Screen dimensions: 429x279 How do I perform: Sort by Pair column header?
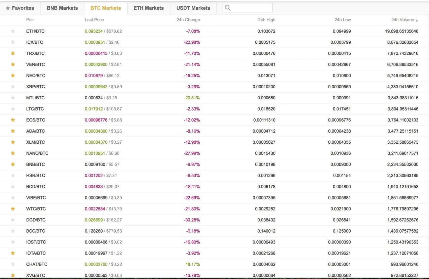[30, 20]
